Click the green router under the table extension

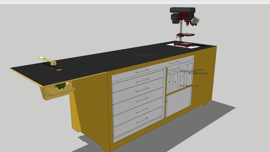(x=61, y=86)
